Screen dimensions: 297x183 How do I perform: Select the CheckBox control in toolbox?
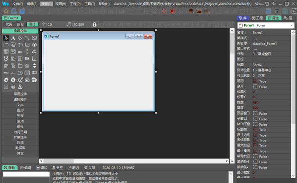27,45
